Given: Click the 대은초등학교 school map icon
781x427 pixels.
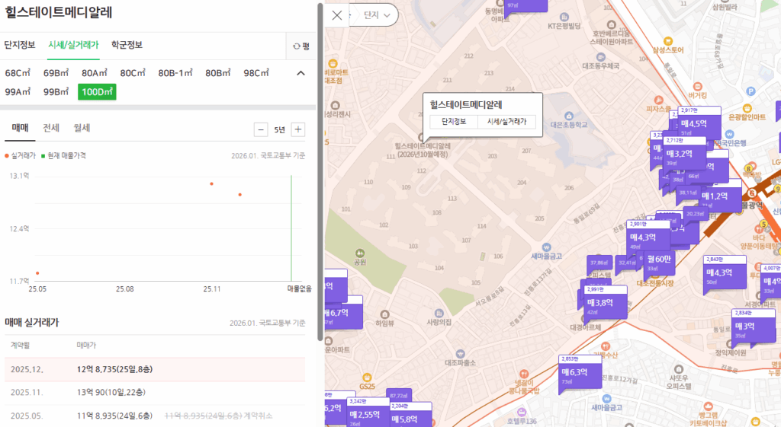Looking at the screenshot, I should pyautogui.click(x=569, y=116).
